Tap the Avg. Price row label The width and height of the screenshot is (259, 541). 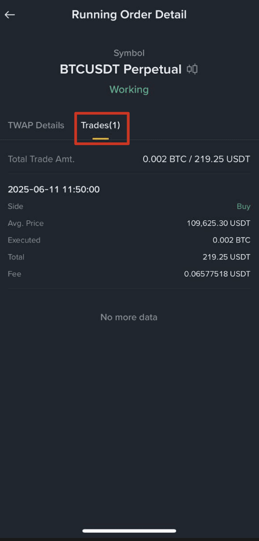(x=26, y=223)
